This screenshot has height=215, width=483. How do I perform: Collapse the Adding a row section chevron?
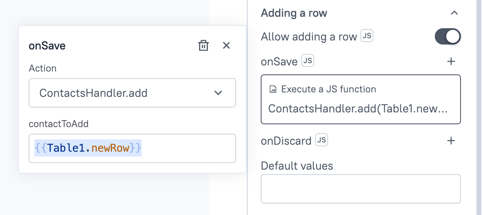(454, 13)
